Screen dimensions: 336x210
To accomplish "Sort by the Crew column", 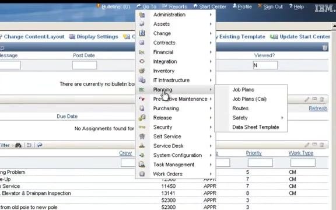I will 125,153.
